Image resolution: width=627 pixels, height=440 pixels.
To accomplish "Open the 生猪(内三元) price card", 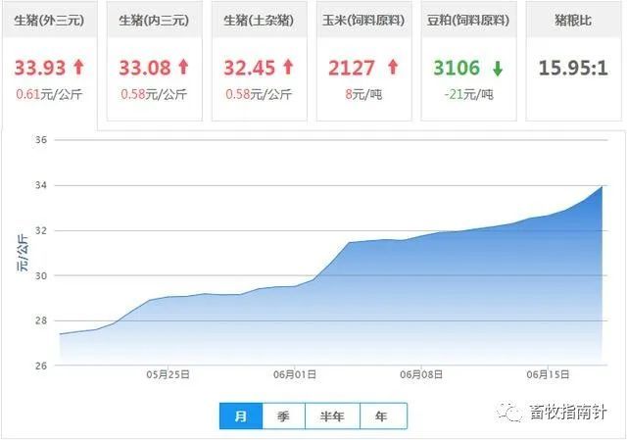I will [154, 61].
